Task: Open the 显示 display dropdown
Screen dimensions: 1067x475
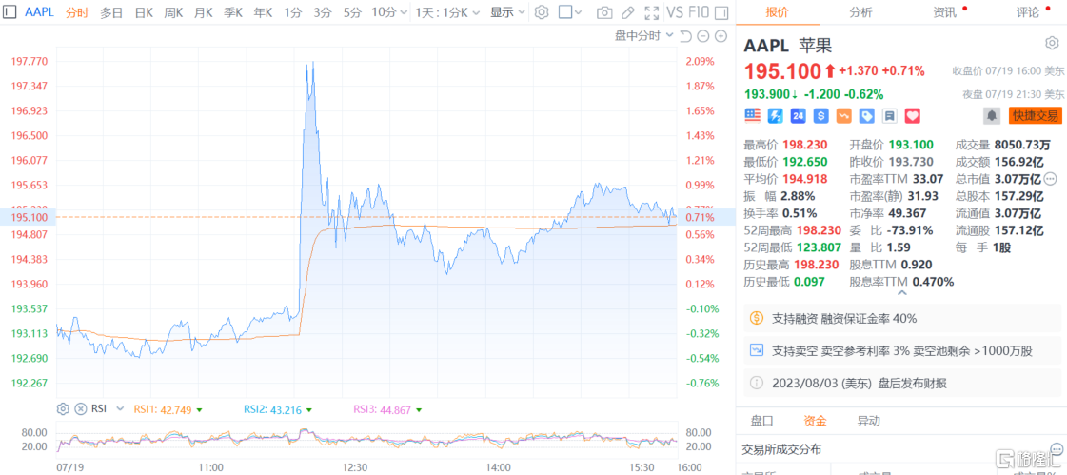Action: click(507, 12)
